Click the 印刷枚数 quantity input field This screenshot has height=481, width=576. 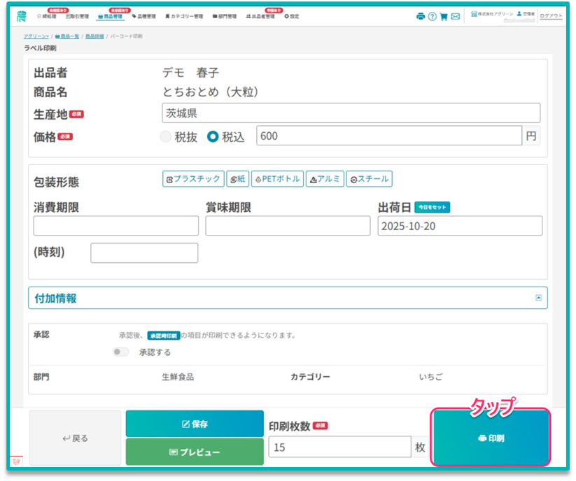[339, 447]
